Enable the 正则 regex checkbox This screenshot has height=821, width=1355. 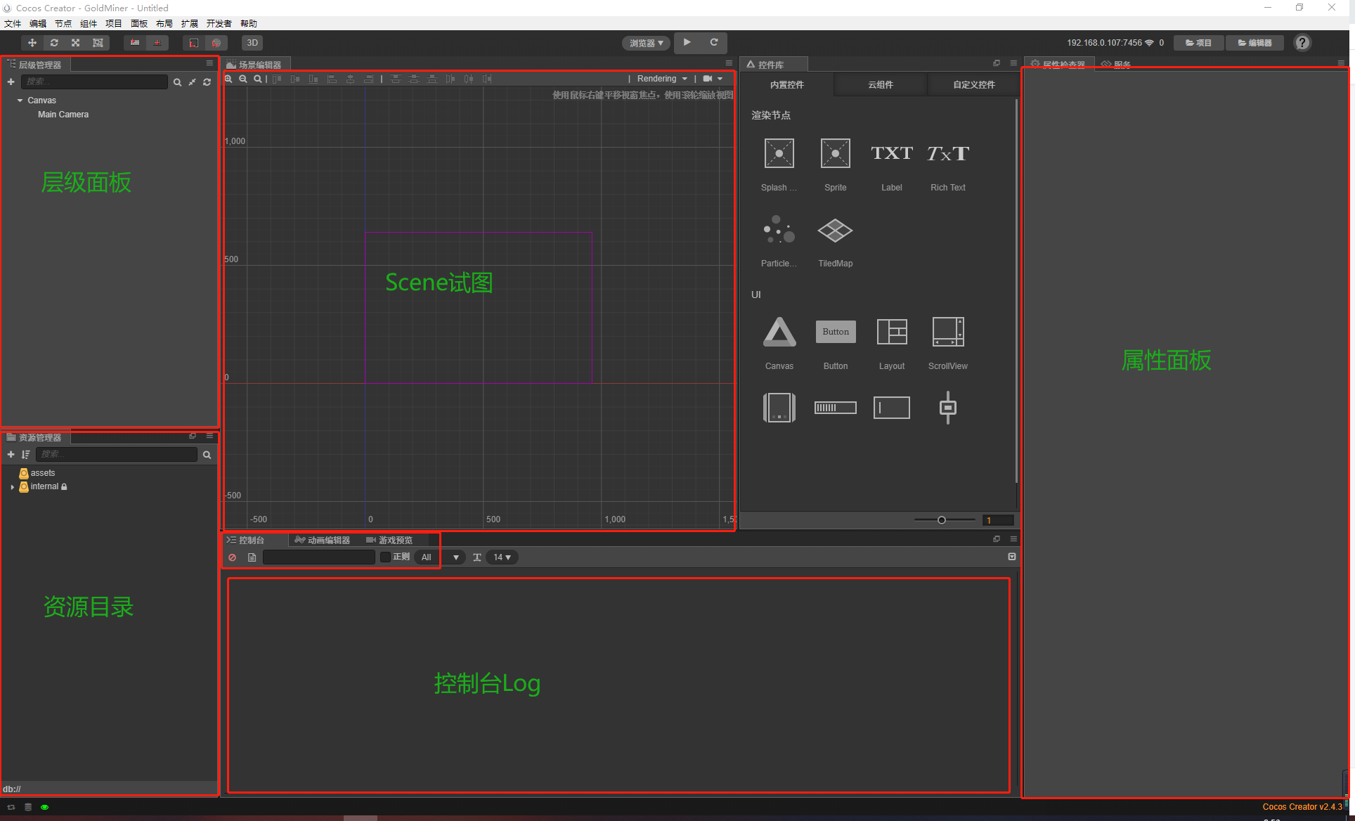point(385,557)
